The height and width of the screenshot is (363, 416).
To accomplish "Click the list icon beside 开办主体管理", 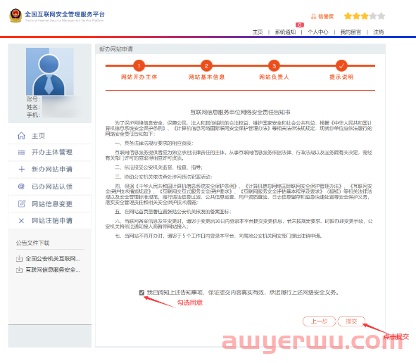I will pyautogui.click(x=22, y=153).
